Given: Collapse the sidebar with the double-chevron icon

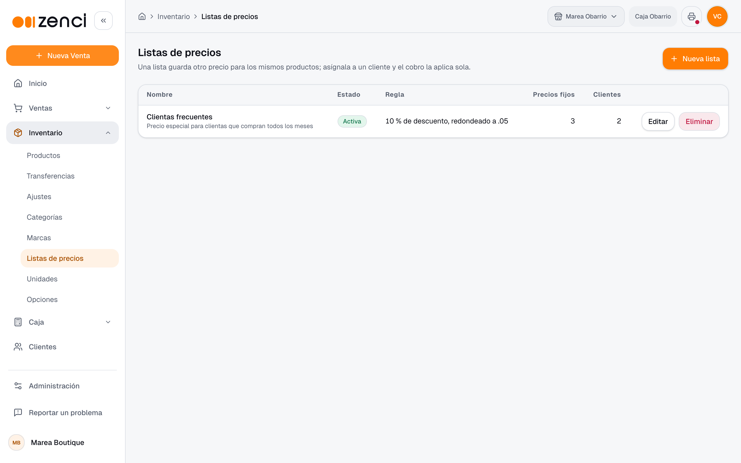Looking at the screenshot, I should (103, 21).
